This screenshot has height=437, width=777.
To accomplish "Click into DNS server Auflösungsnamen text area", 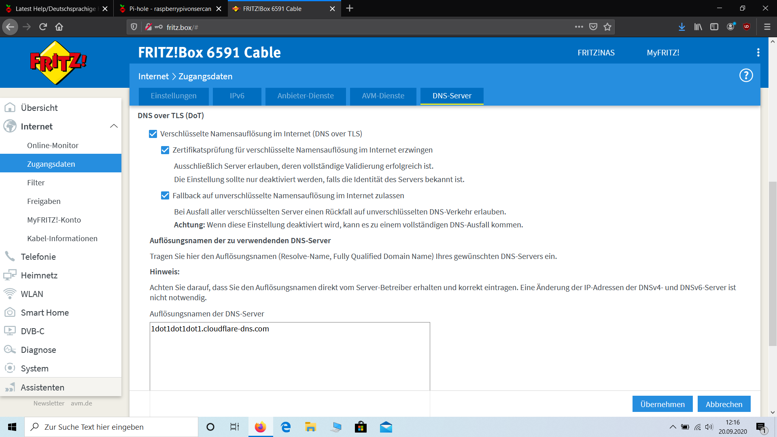I will [x=290, y=356].
